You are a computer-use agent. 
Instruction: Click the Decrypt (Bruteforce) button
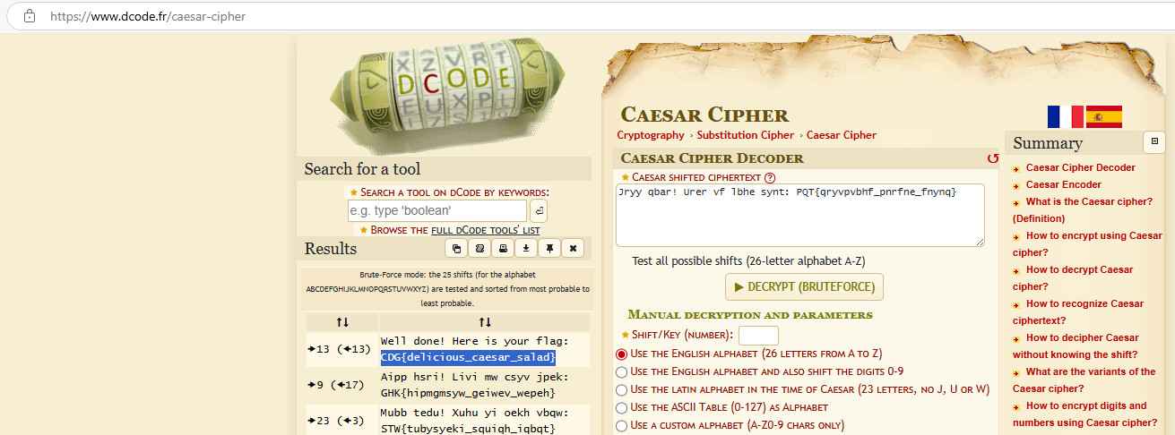[804, 287]
